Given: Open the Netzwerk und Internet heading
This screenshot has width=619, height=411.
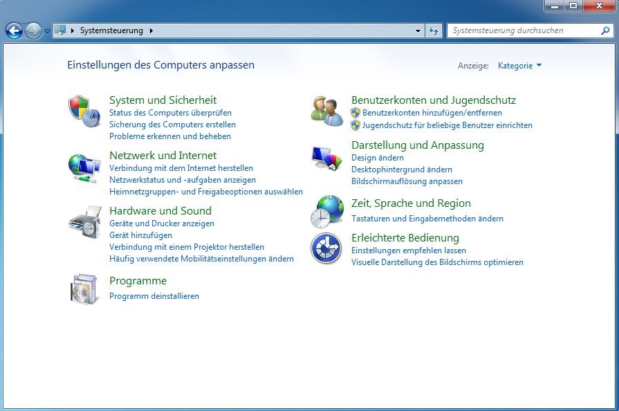Looking at the screenshot, I should click(163, 155).
